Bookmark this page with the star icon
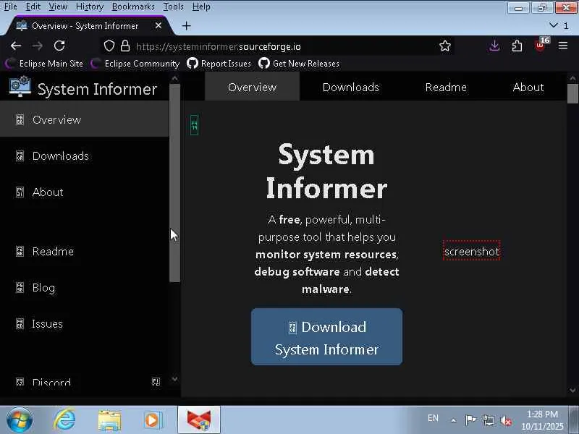579x434 pixels. (x=445, y=46)
